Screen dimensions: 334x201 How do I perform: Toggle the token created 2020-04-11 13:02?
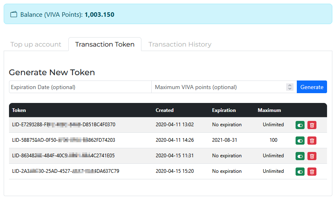click(300, 125)
